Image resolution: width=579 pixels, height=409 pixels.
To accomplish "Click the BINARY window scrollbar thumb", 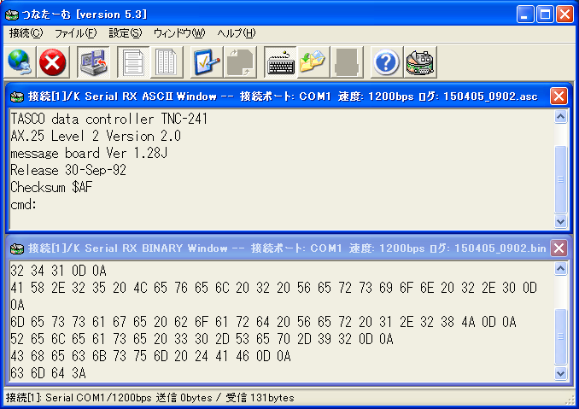I will [560, 336].
